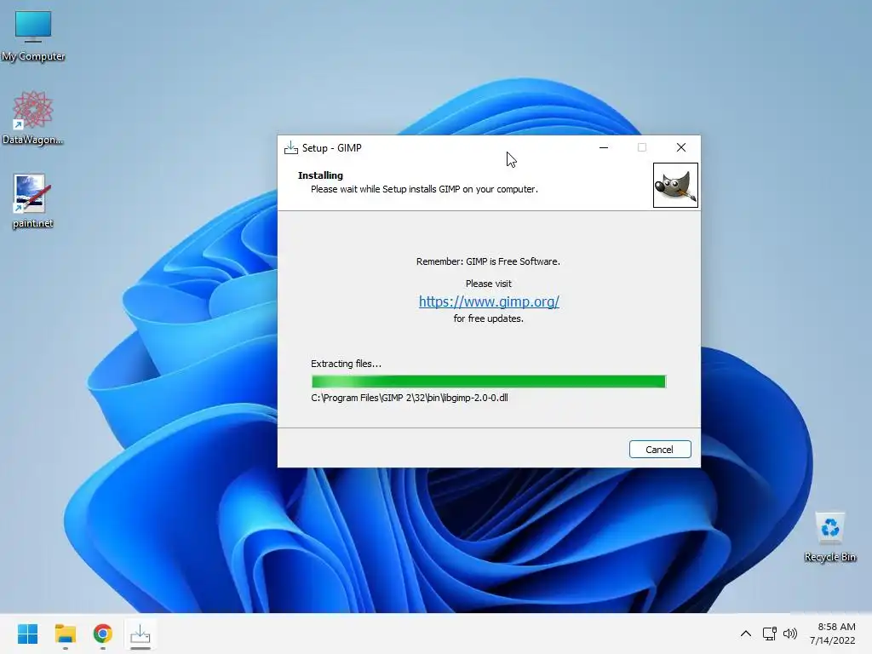Cancel the GIMP installation
The height and width of the screenshot is (654, 872).
(x=660, y=450)
